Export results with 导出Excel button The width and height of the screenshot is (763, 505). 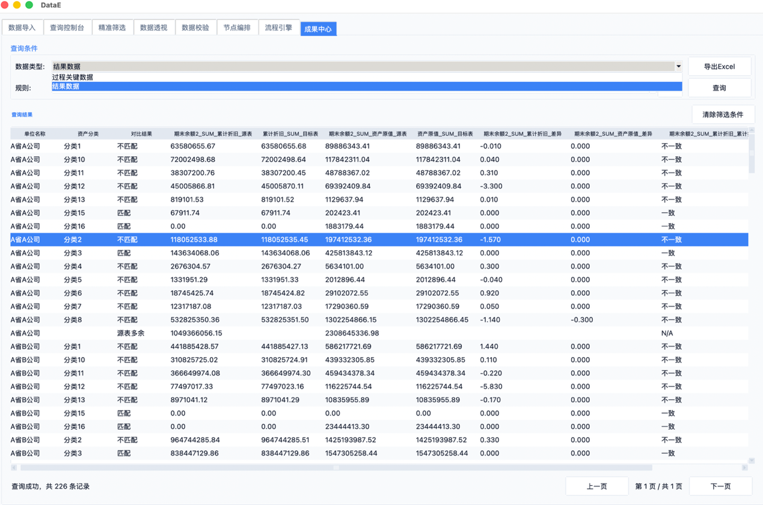[x=719, y=67]
